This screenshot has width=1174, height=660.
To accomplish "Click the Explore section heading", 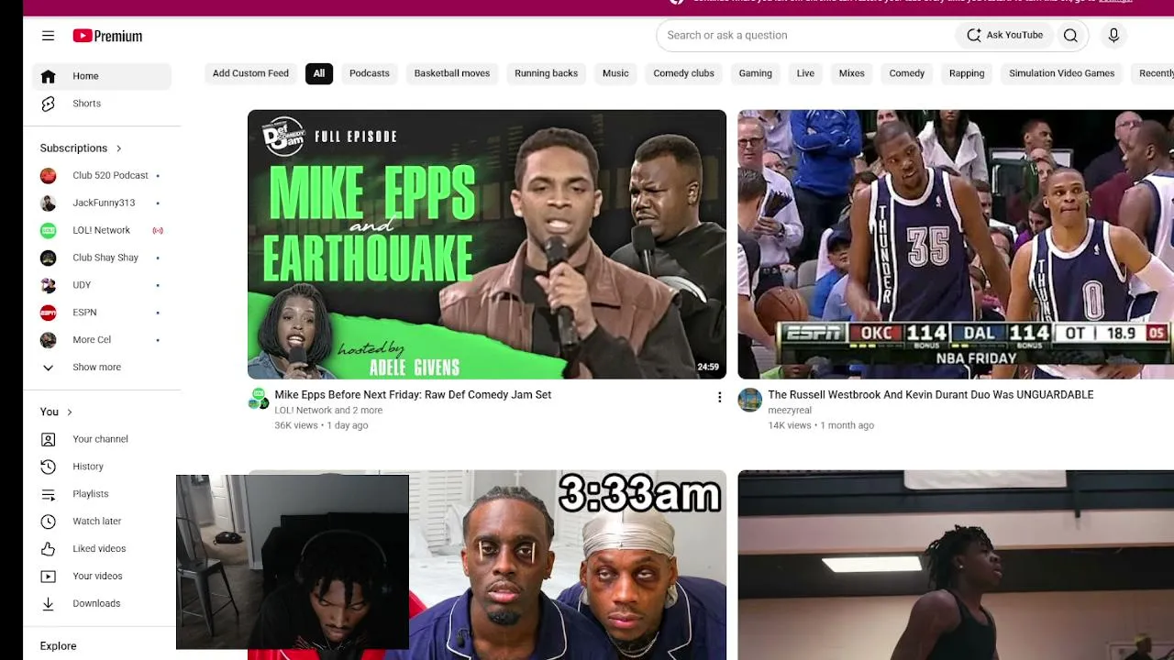I will [58, 646].
